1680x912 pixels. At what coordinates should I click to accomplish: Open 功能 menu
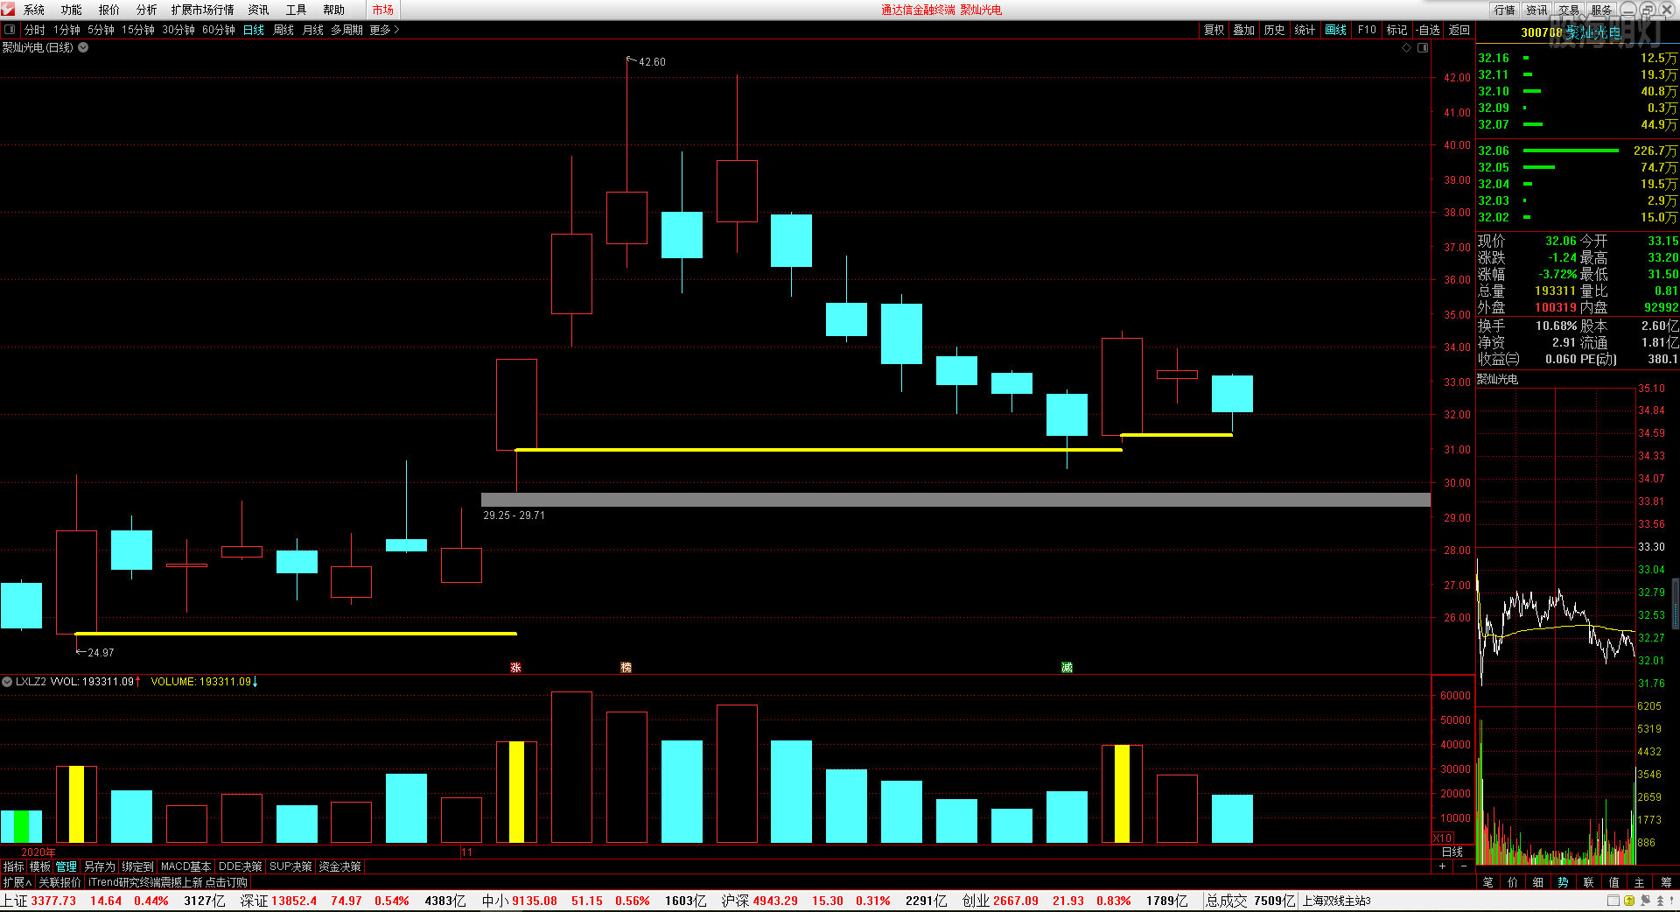coord(72,10)
